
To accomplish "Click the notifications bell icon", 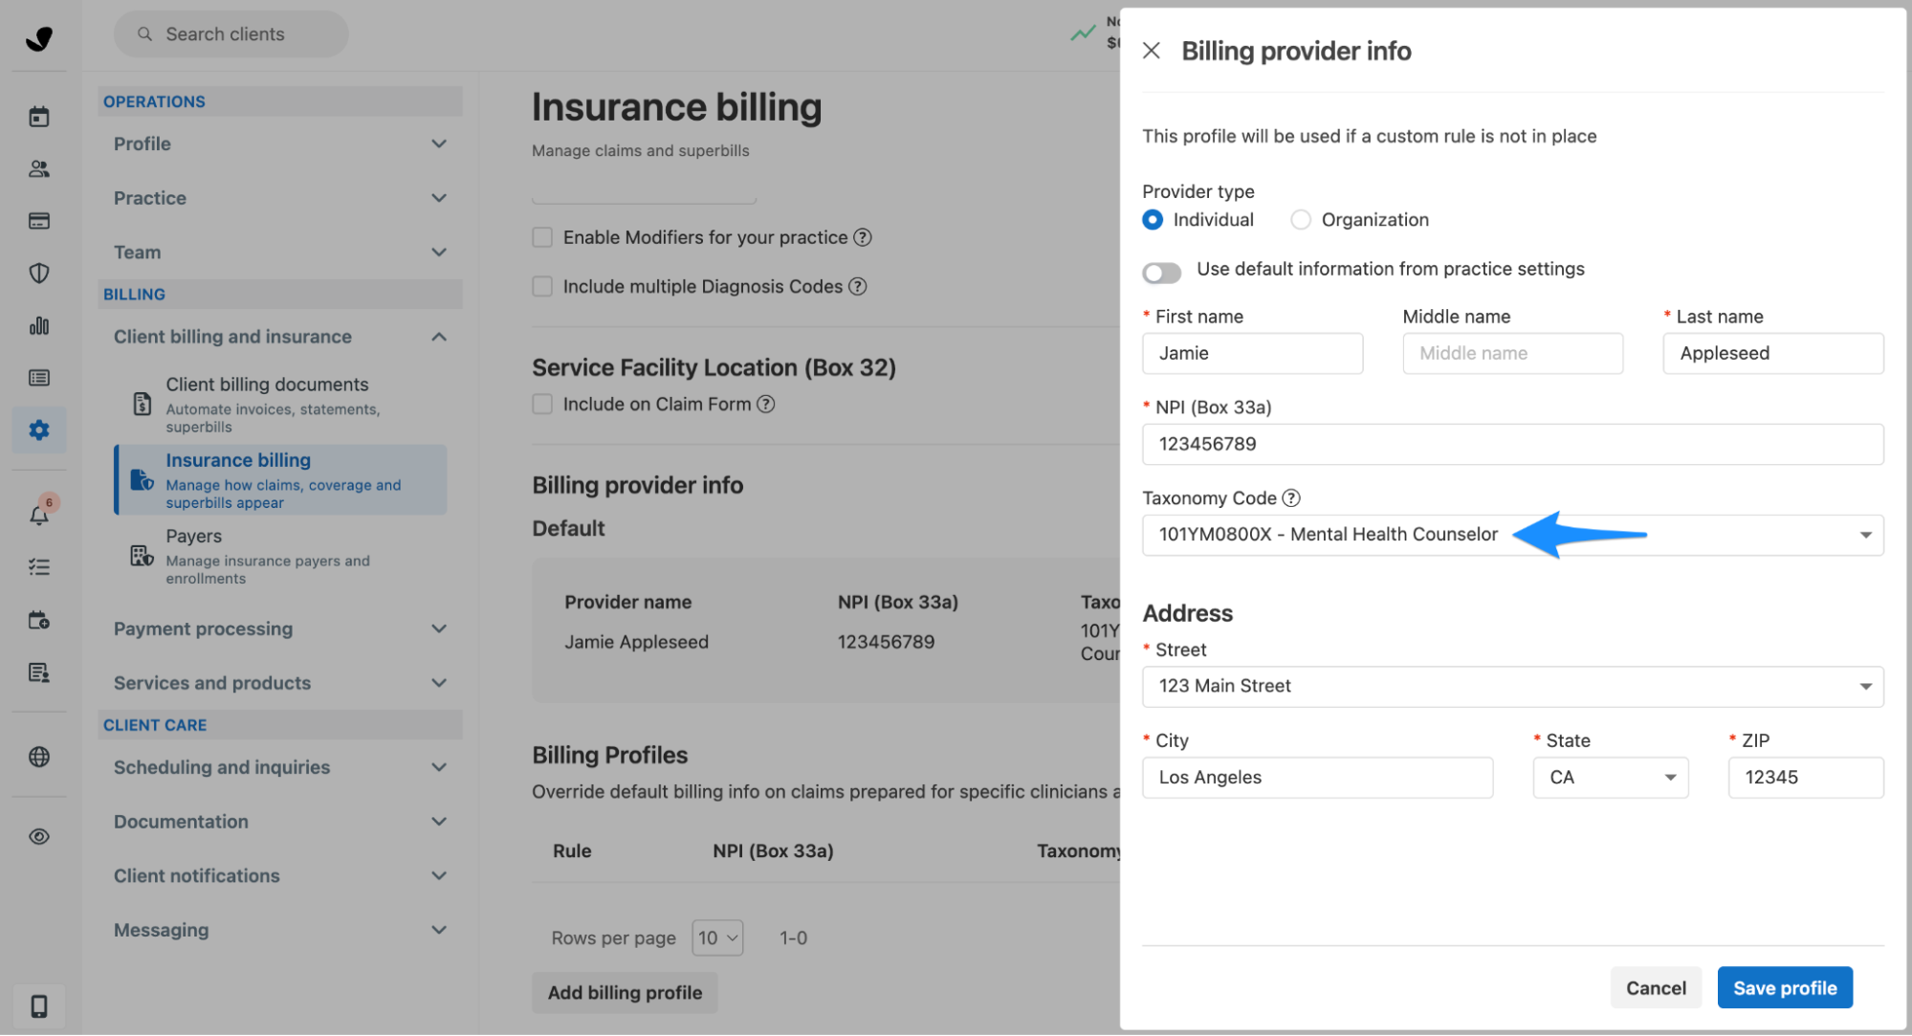I will 39,515.
